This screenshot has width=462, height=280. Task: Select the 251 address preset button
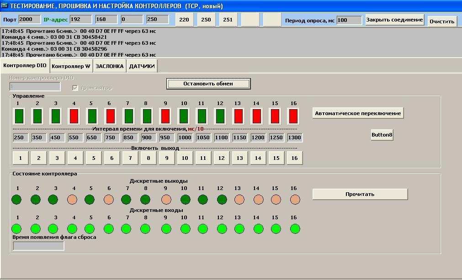[228, 20]
